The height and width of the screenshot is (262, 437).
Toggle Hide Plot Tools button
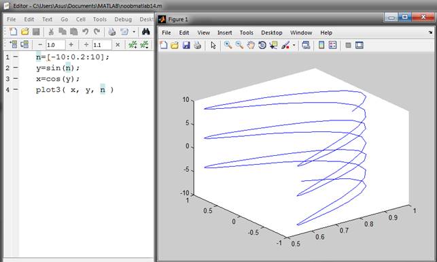[348, 45]
